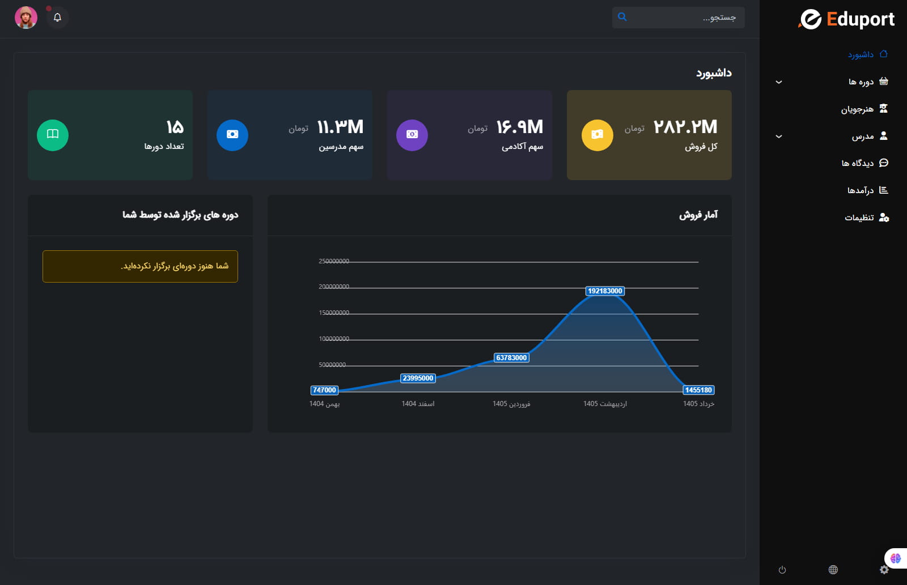Click the basket icon beside دوره ها
Image resolution: width=907 pixels, height=585 pixels.
[x=883, y=81]
